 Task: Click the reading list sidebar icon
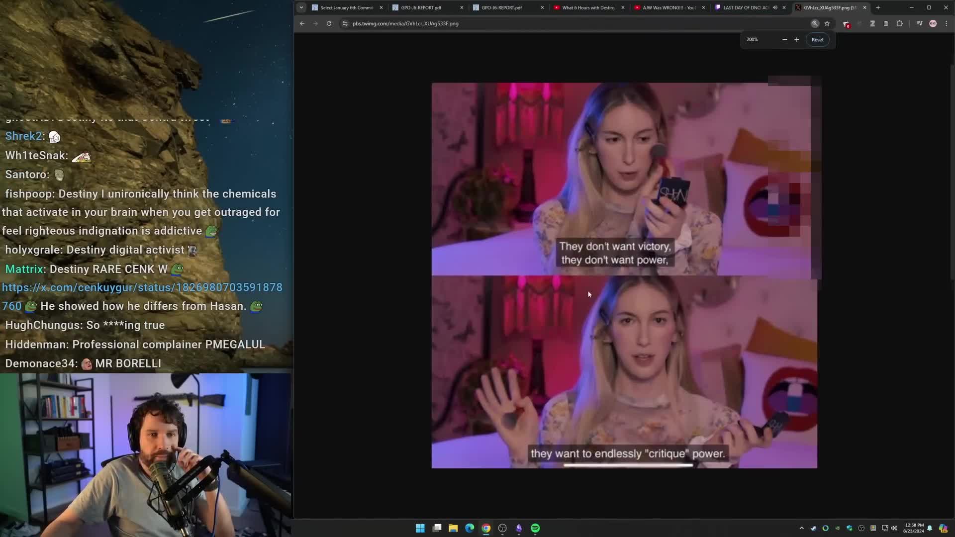coord(886,23)
